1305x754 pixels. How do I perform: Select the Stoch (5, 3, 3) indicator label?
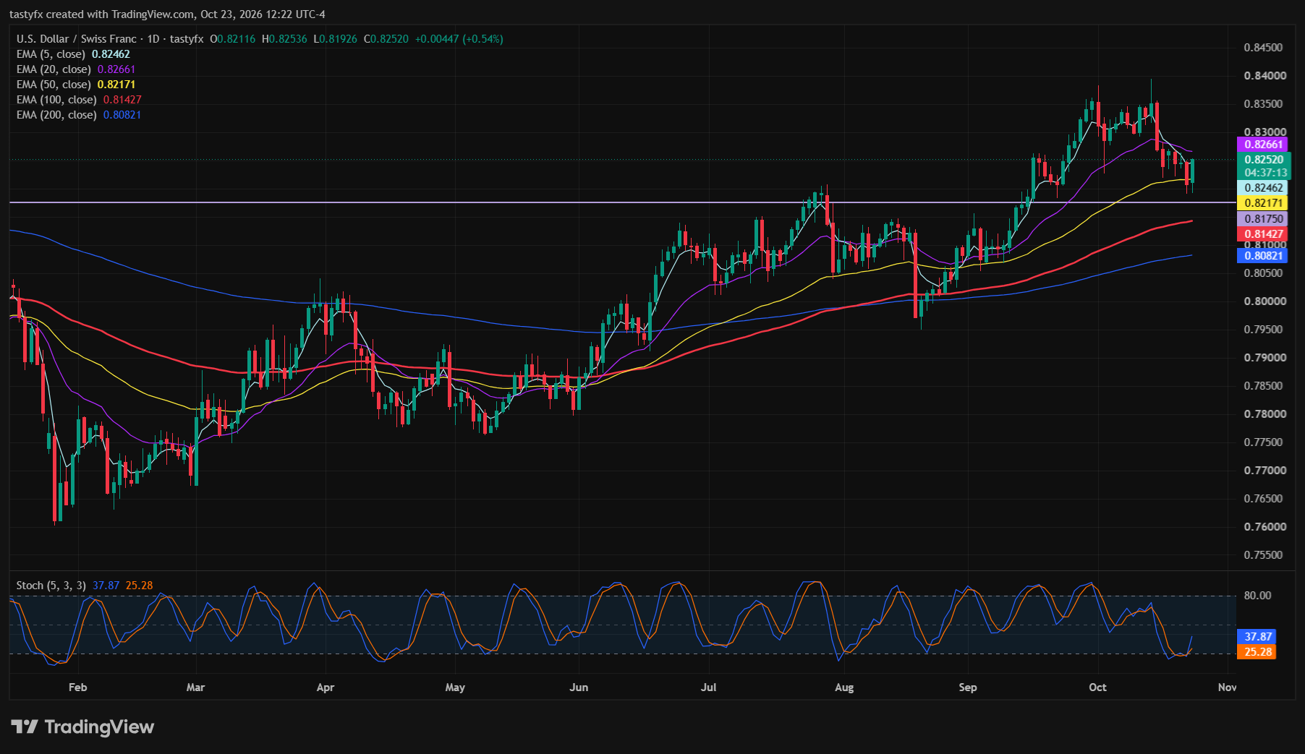(51, 586)
